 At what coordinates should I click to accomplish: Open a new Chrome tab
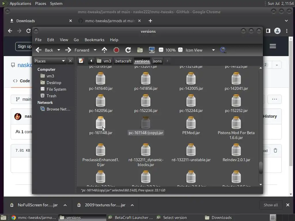point(150,21)
